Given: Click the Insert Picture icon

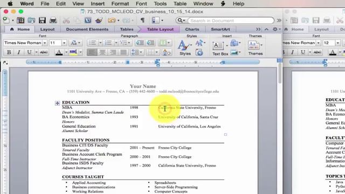Looking at the screenshot, I should 234,52.
